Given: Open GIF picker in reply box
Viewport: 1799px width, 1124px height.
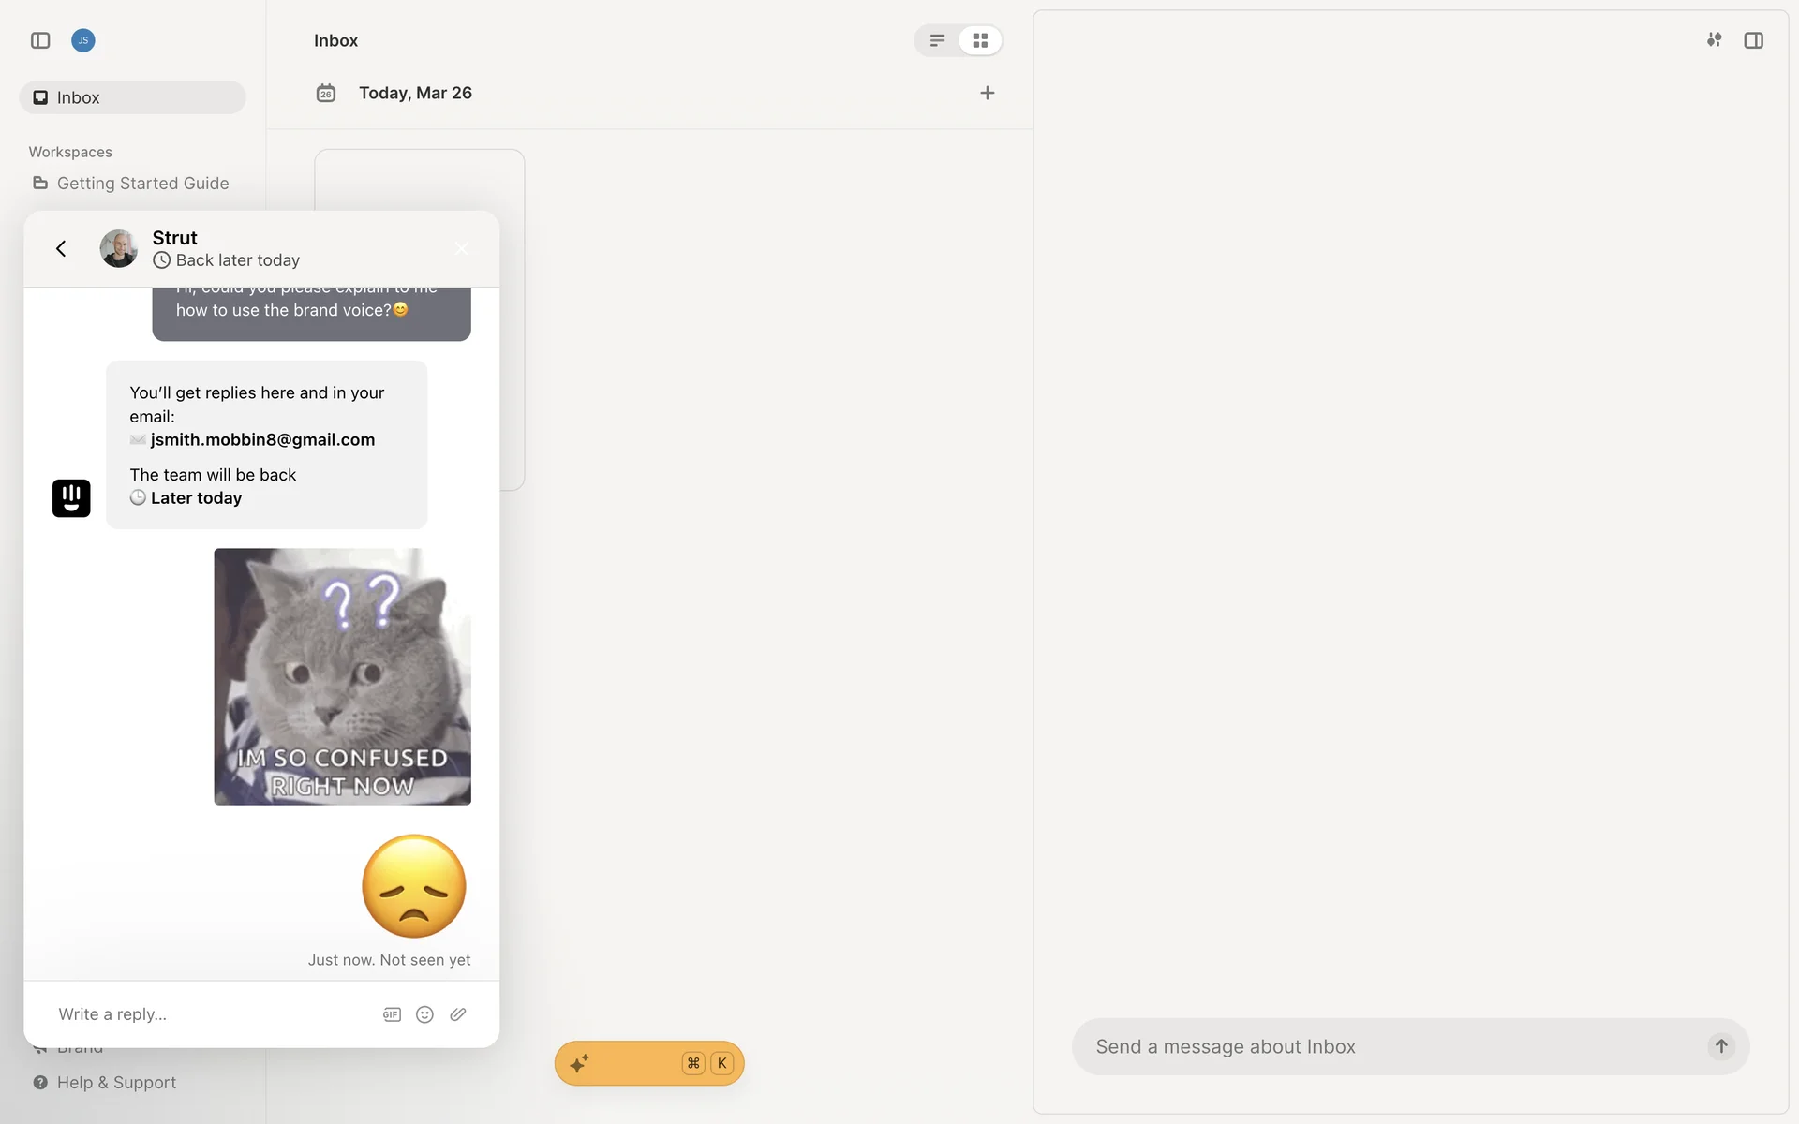Looking at the screenshot, I should point(392,1014).
